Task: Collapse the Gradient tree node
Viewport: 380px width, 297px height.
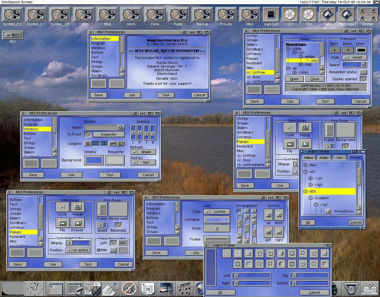Action: pyautogui.click(x=310, y=198)
